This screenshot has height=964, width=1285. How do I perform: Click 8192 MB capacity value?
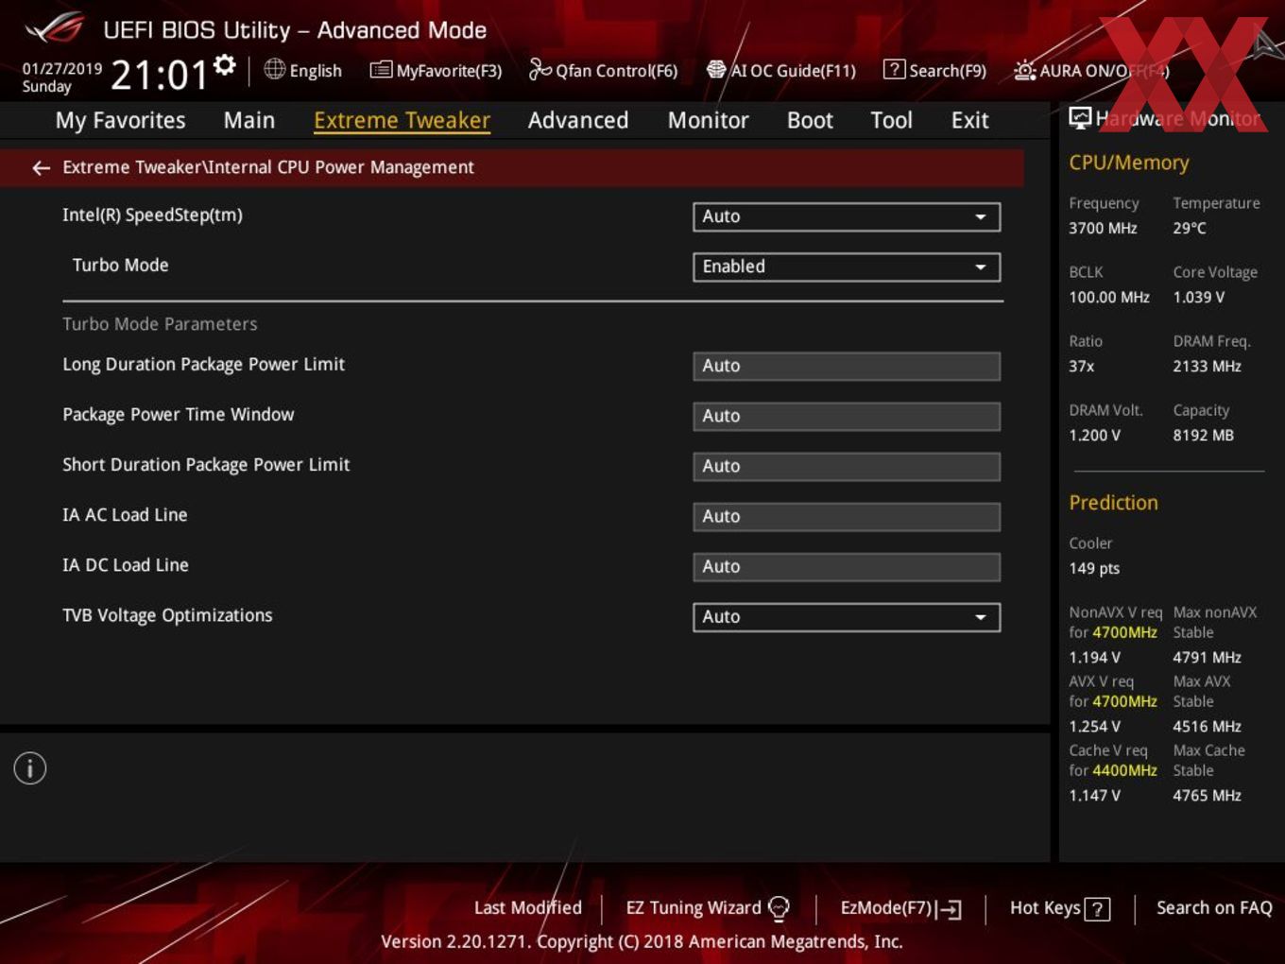pyautogui.click(x=1203, y=435)
